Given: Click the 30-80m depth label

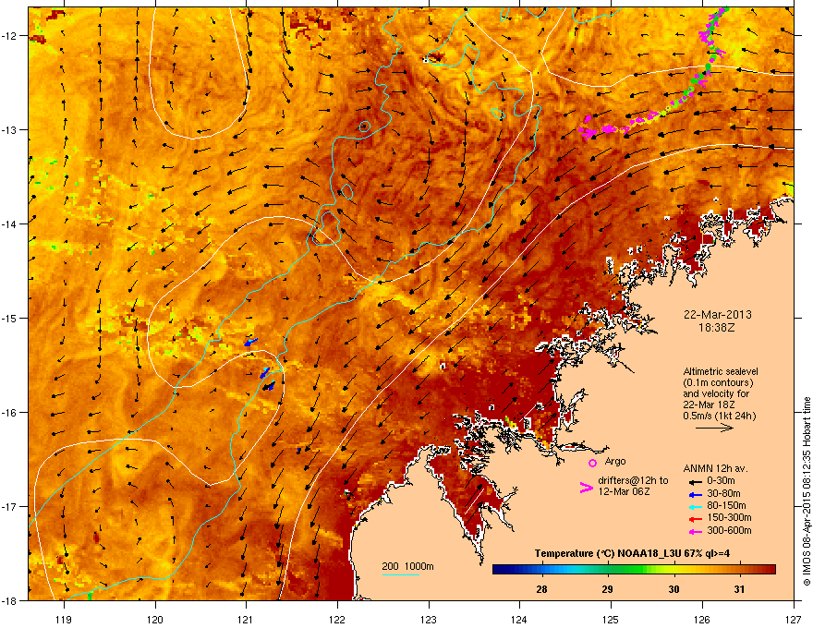Looking at the screenshot, I should click(x=723, y=494).
